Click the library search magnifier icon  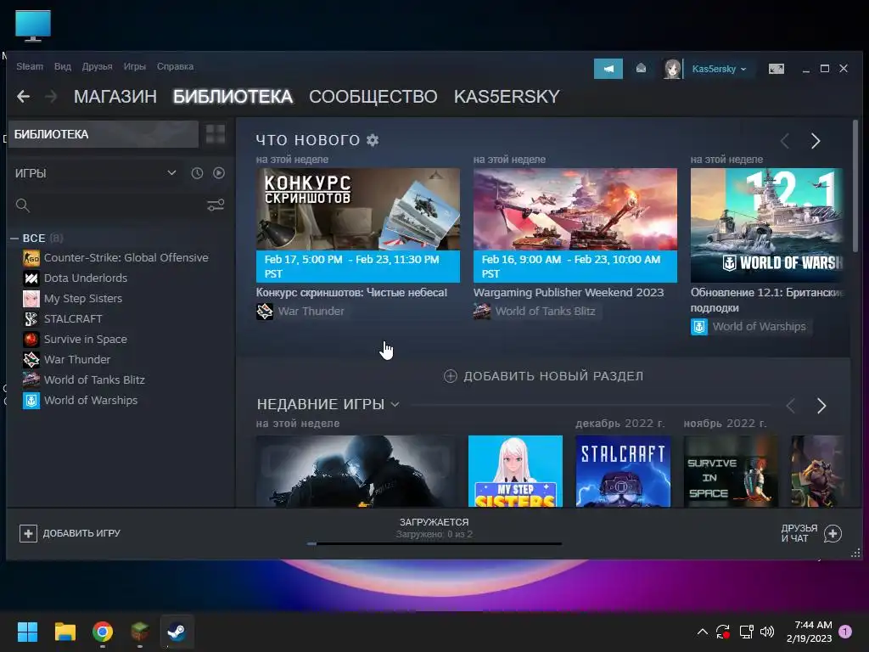(x=23, y=205)
